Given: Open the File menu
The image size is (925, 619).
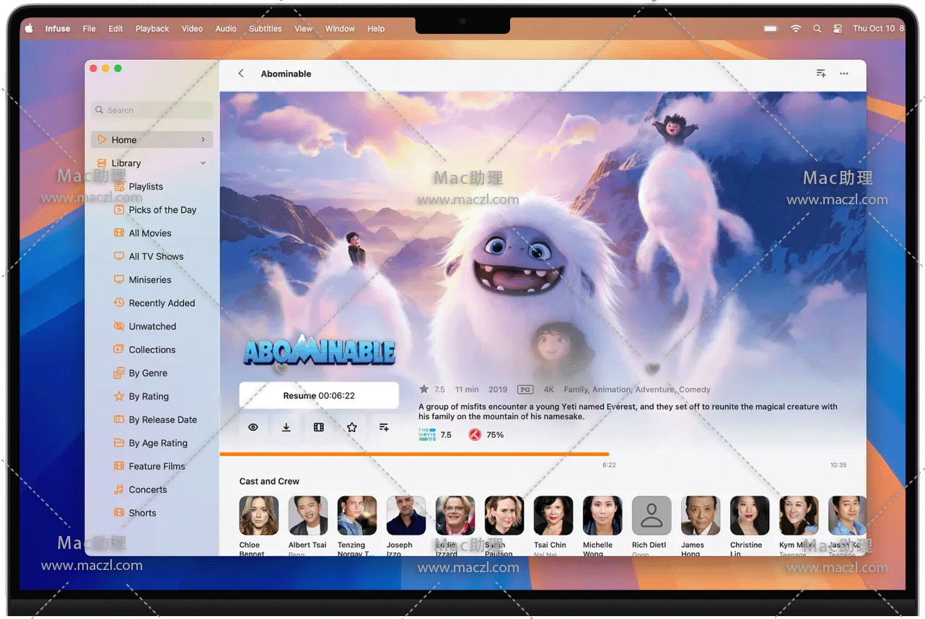Looking at the screenshot, I should point(89,29).
